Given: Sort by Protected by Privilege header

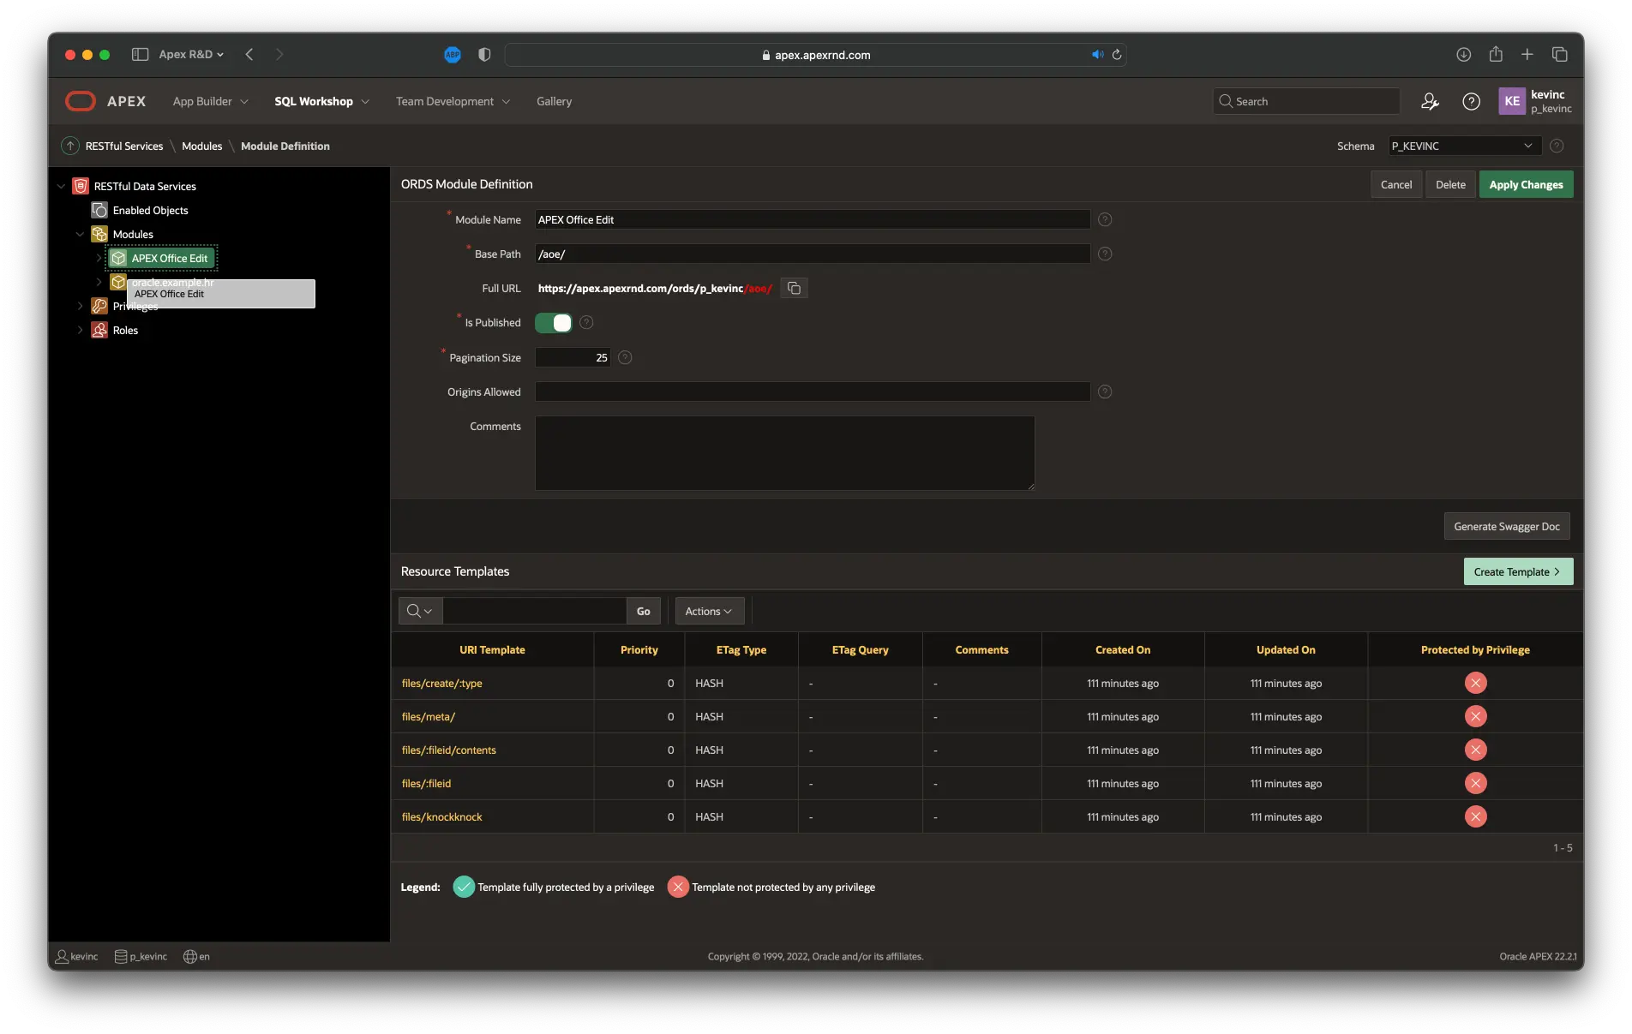Looking at the screenshot, I should point(1475,649).
